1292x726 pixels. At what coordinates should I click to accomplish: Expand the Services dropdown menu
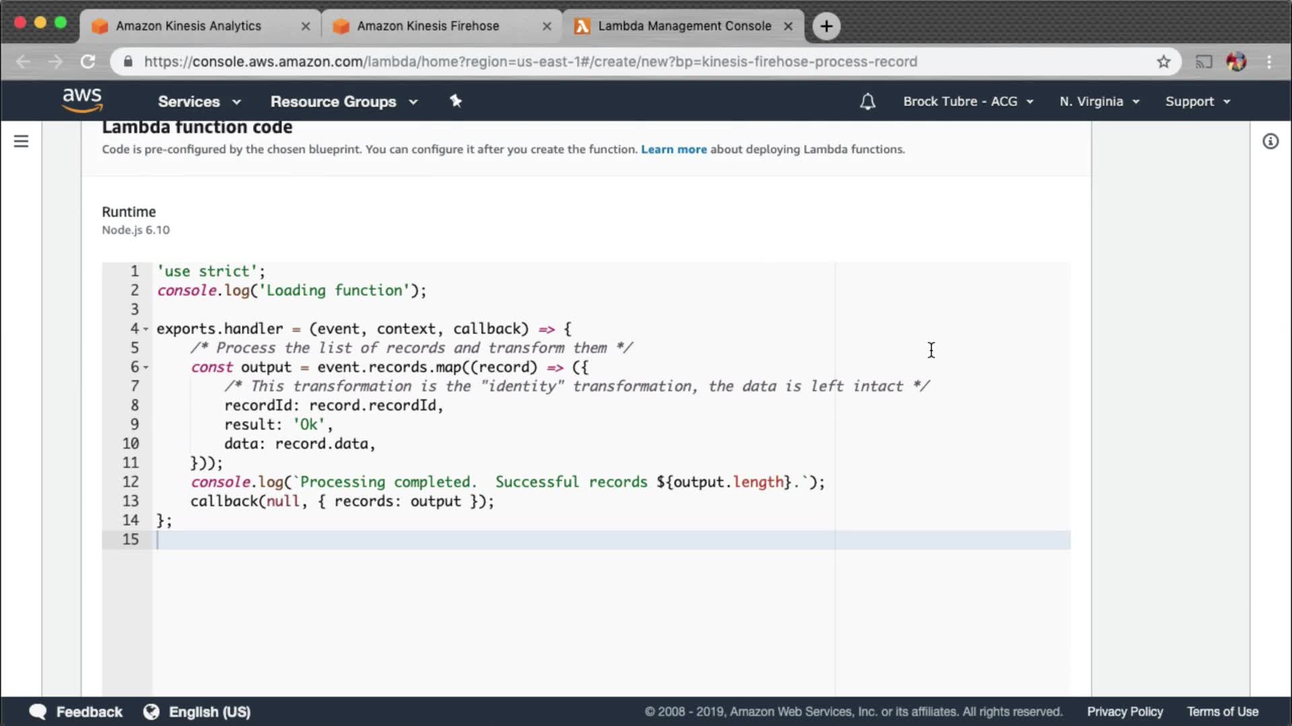pos(199,102)
